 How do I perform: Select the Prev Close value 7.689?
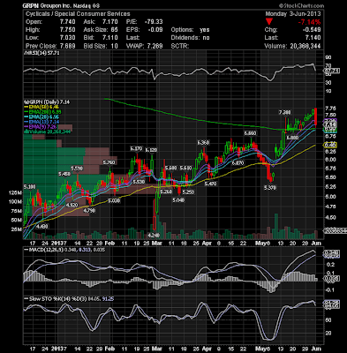(x=67, y=46)
